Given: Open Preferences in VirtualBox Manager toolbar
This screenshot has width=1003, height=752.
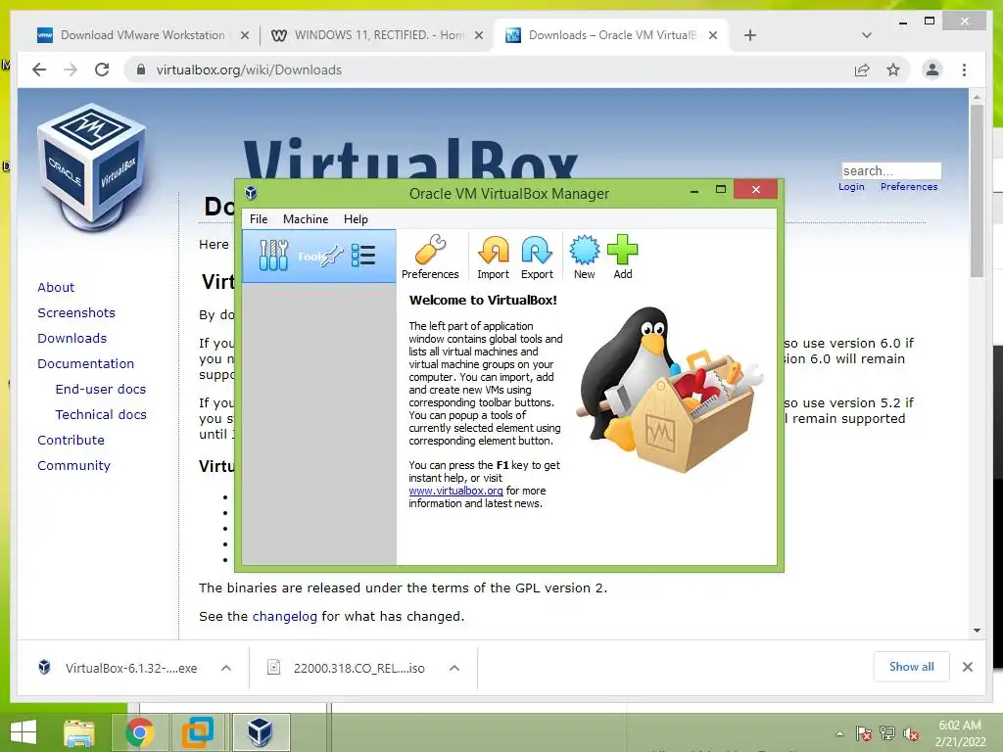Looking at the screenshot, I should pyautogui.click(x=430, y=258).
